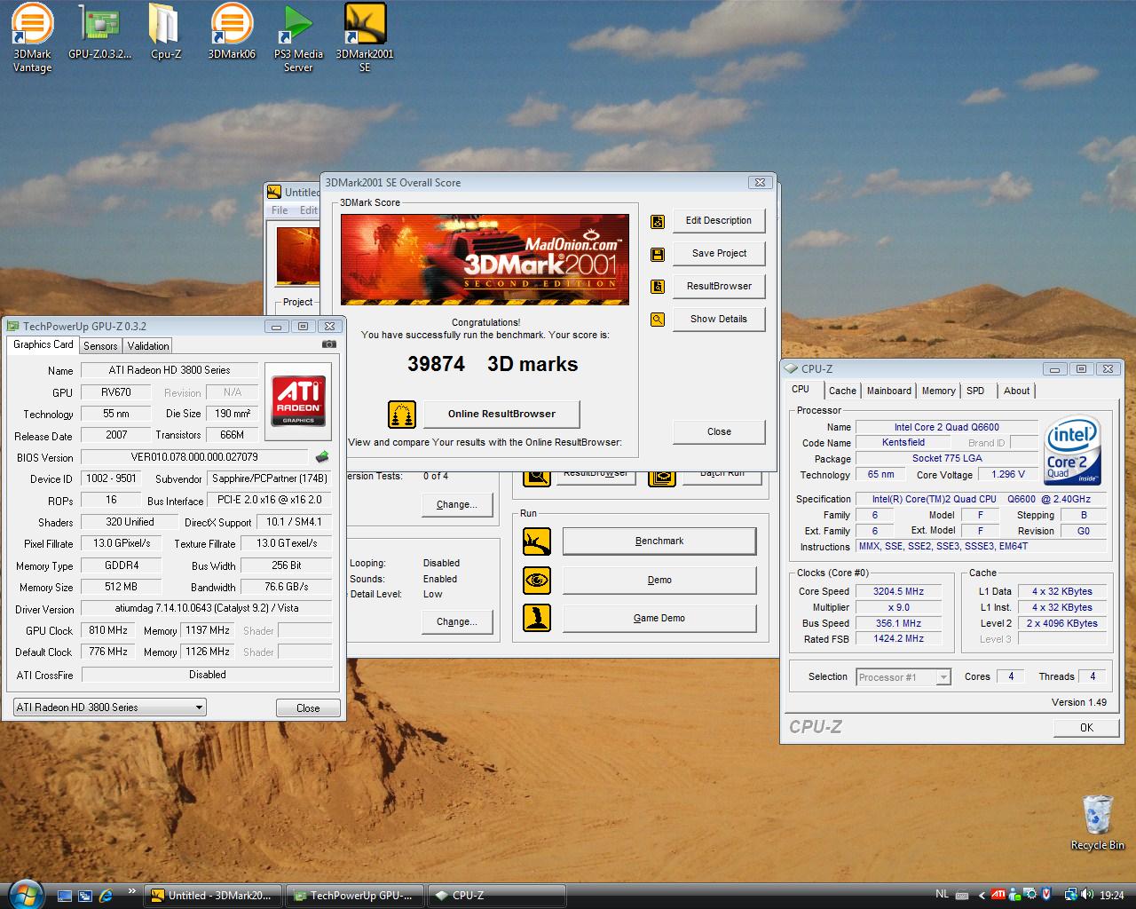Click the Benchmark run icon
This screenshot has width=1136, height=909.
point(537,541)
